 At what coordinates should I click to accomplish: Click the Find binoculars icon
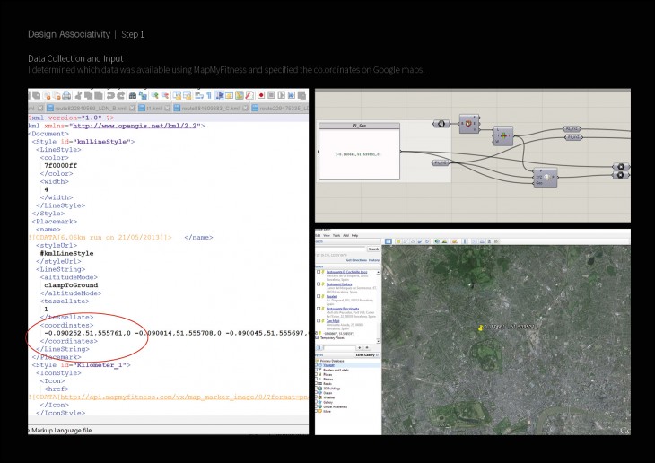[132, 94]
